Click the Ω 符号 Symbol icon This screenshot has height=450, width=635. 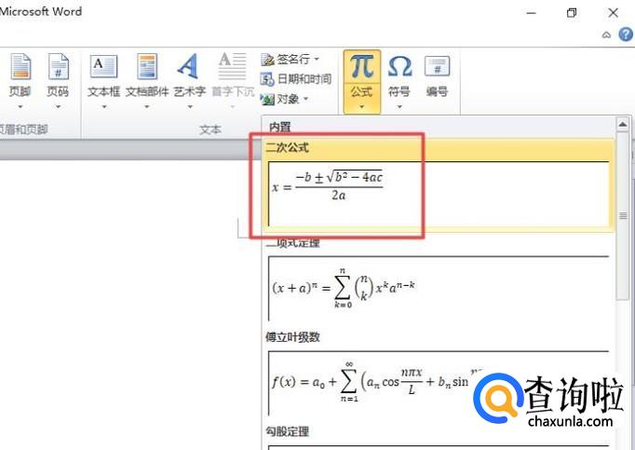(x=399, y=67)
